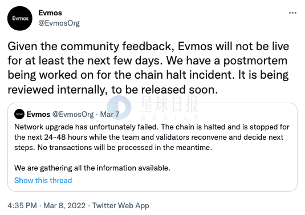Click the @EvmosOrg handle in quoted tweet

point(73,114)
